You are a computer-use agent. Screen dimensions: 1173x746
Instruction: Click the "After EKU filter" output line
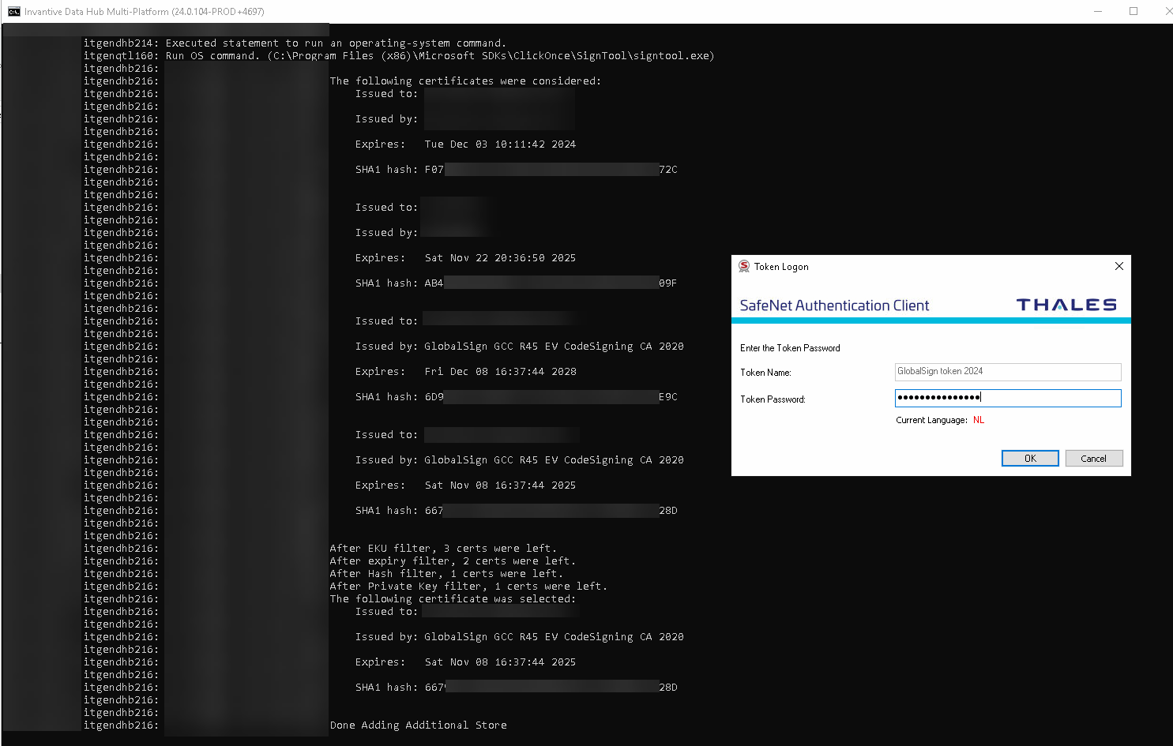pyautogui.click(x=442, y=549)
